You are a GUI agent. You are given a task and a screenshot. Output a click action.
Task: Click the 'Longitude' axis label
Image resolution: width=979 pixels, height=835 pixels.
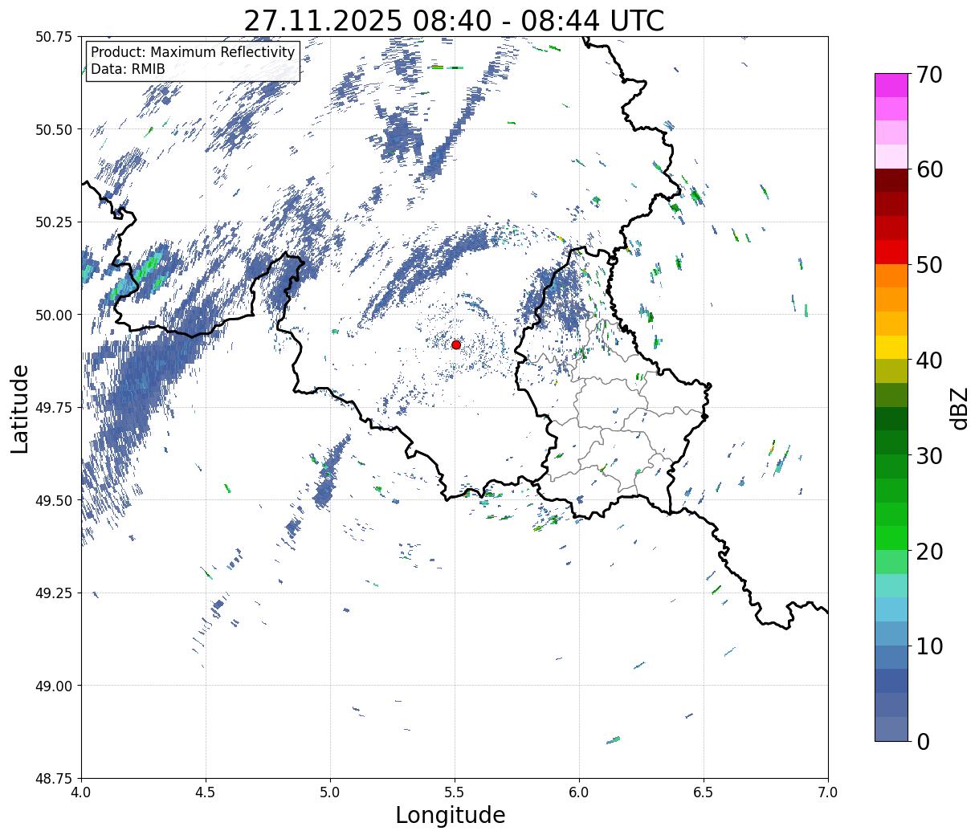tap(451, 815)
